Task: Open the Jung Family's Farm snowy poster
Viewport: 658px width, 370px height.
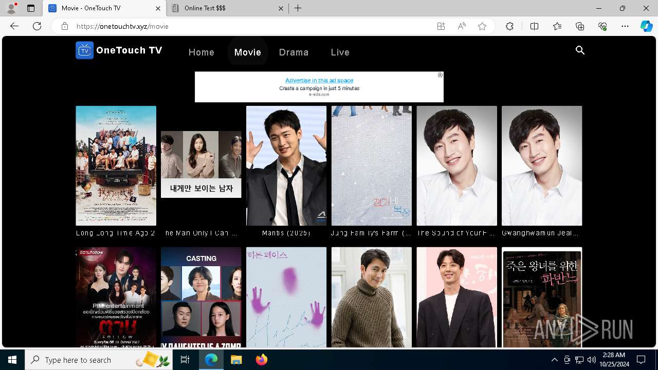Action: tap(372, 165)
